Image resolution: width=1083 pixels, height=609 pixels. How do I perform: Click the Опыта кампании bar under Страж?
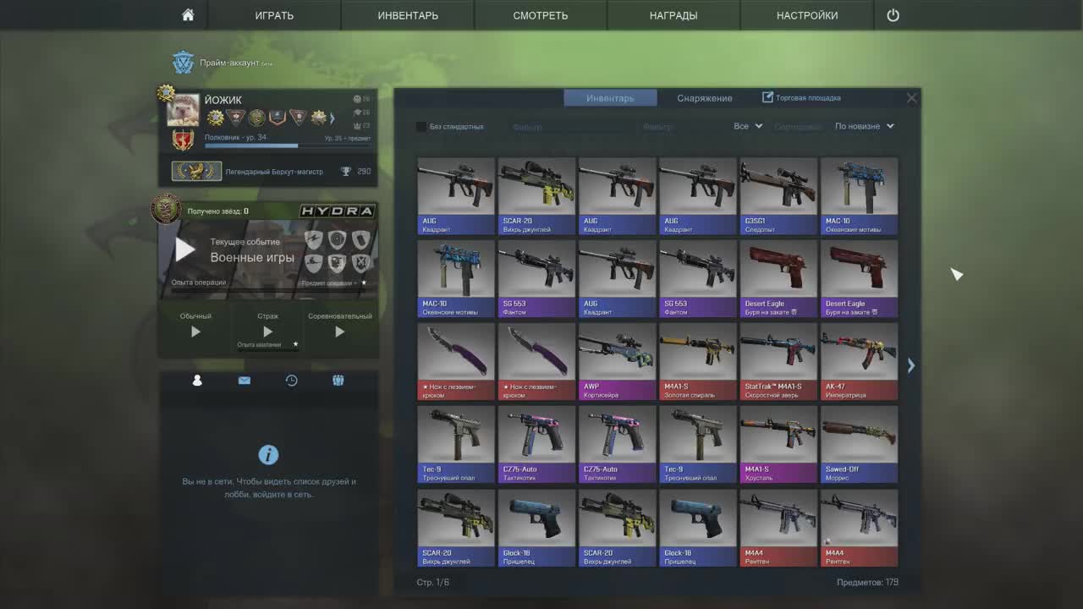point(267,348)
